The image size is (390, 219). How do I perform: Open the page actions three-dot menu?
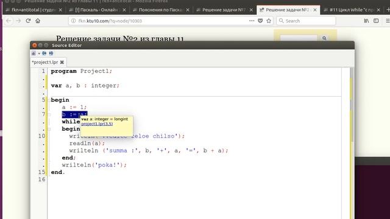[x=252, y=21]
